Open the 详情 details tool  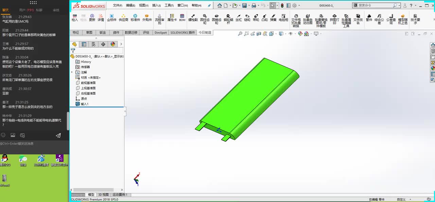pos(101,18)
